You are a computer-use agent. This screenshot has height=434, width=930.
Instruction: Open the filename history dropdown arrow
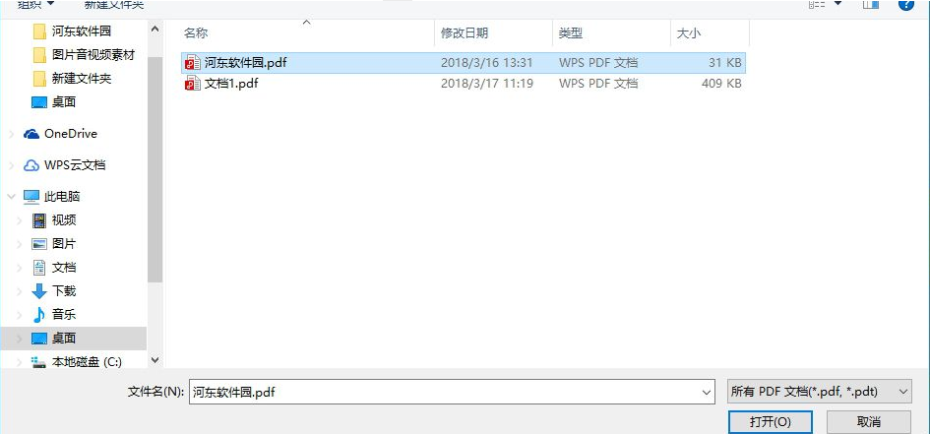click(707, 392)
